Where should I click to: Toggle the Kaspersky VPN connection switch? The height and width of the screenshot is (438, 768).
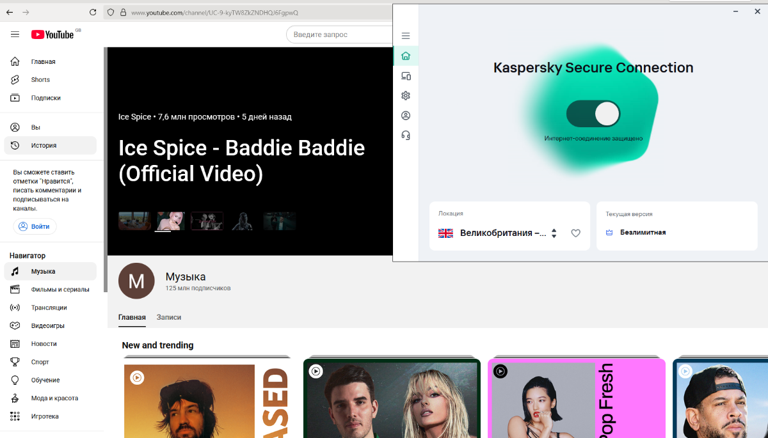pyautogui.click(x=593, y=114)
